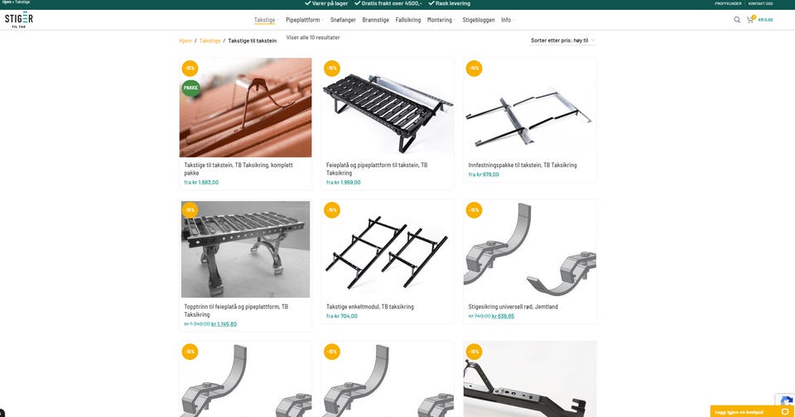Open the sort by price dropdown
This screenshot has width=795, height=417.
[x=563, y=41]
